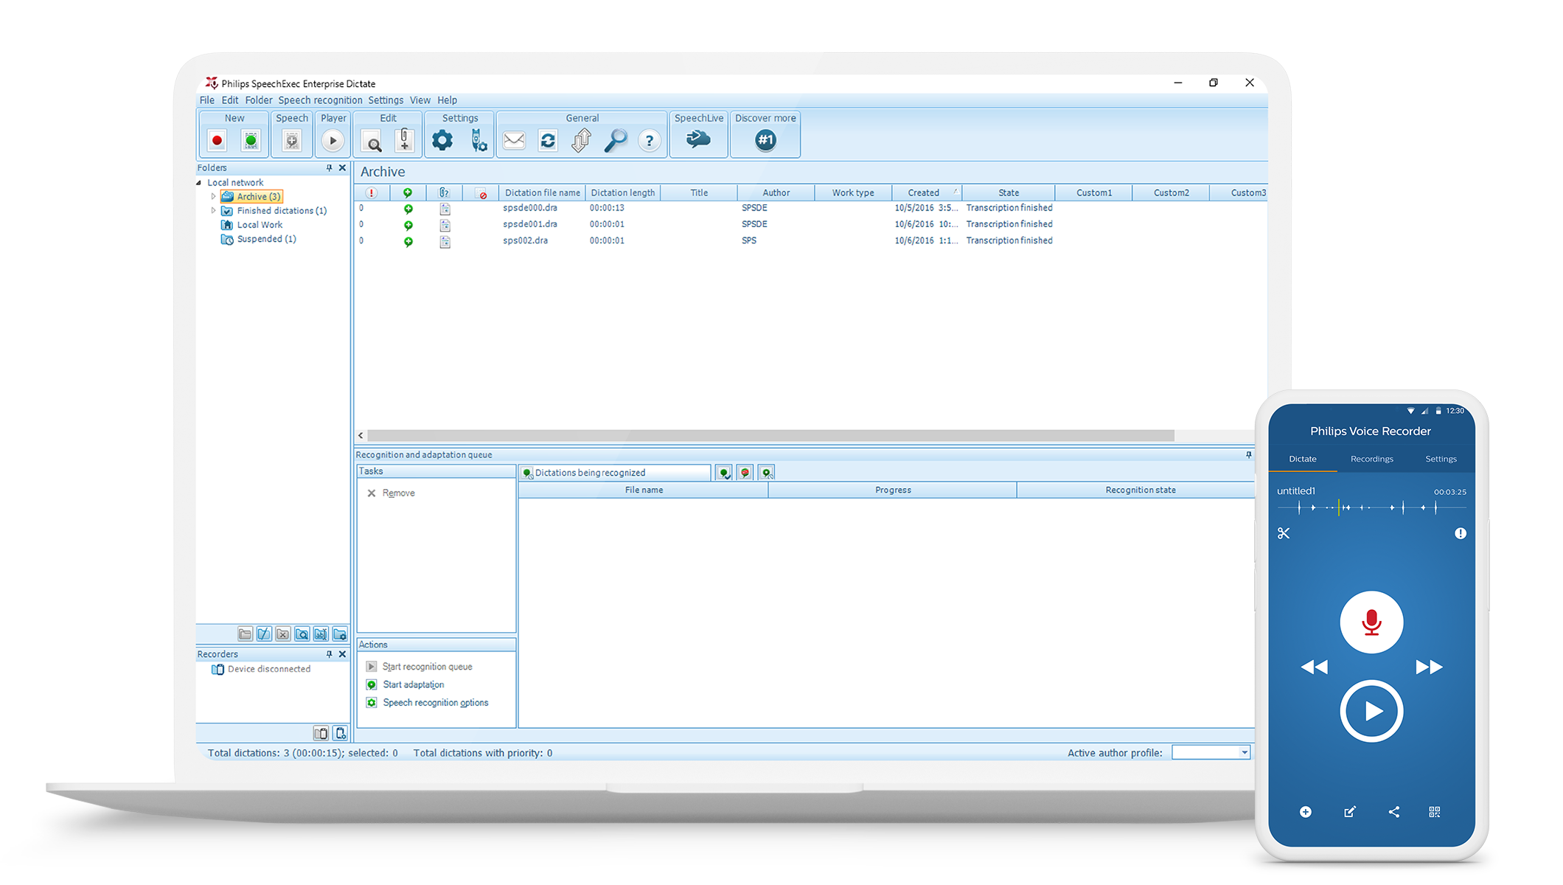The image size is (1563, 885).
Task: Open general settings via gear icon
Action: point(442,140)
